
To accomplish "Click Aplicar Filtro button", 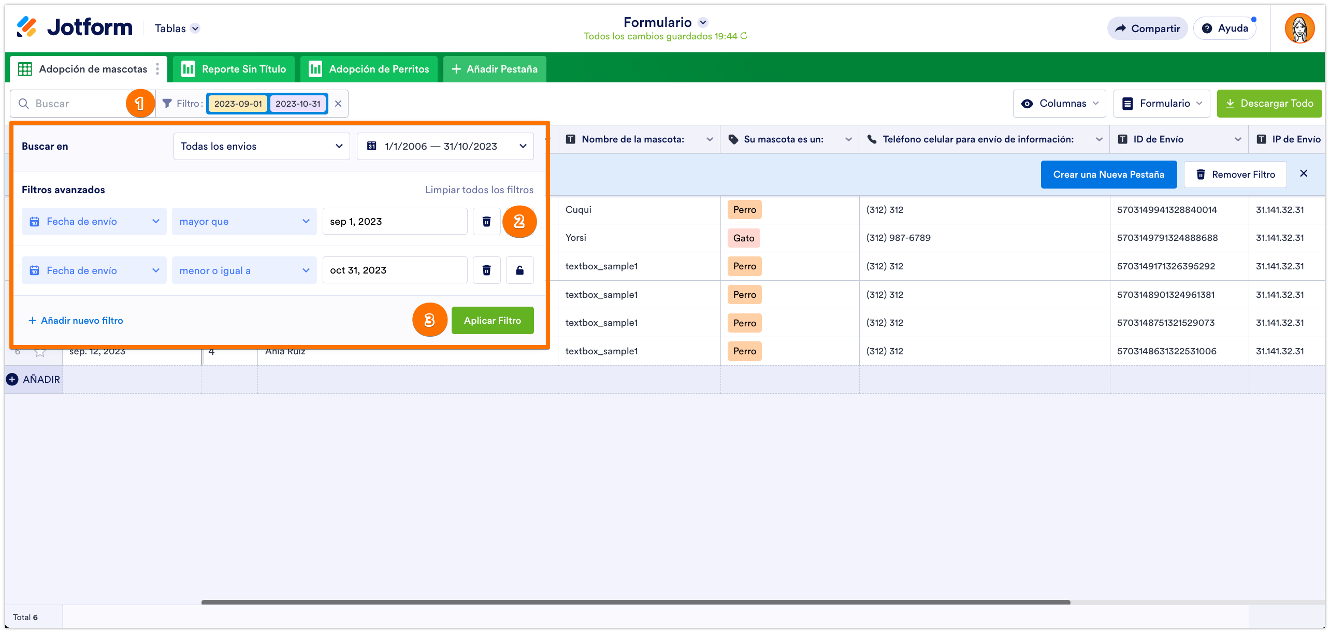I will pos(492,321).
